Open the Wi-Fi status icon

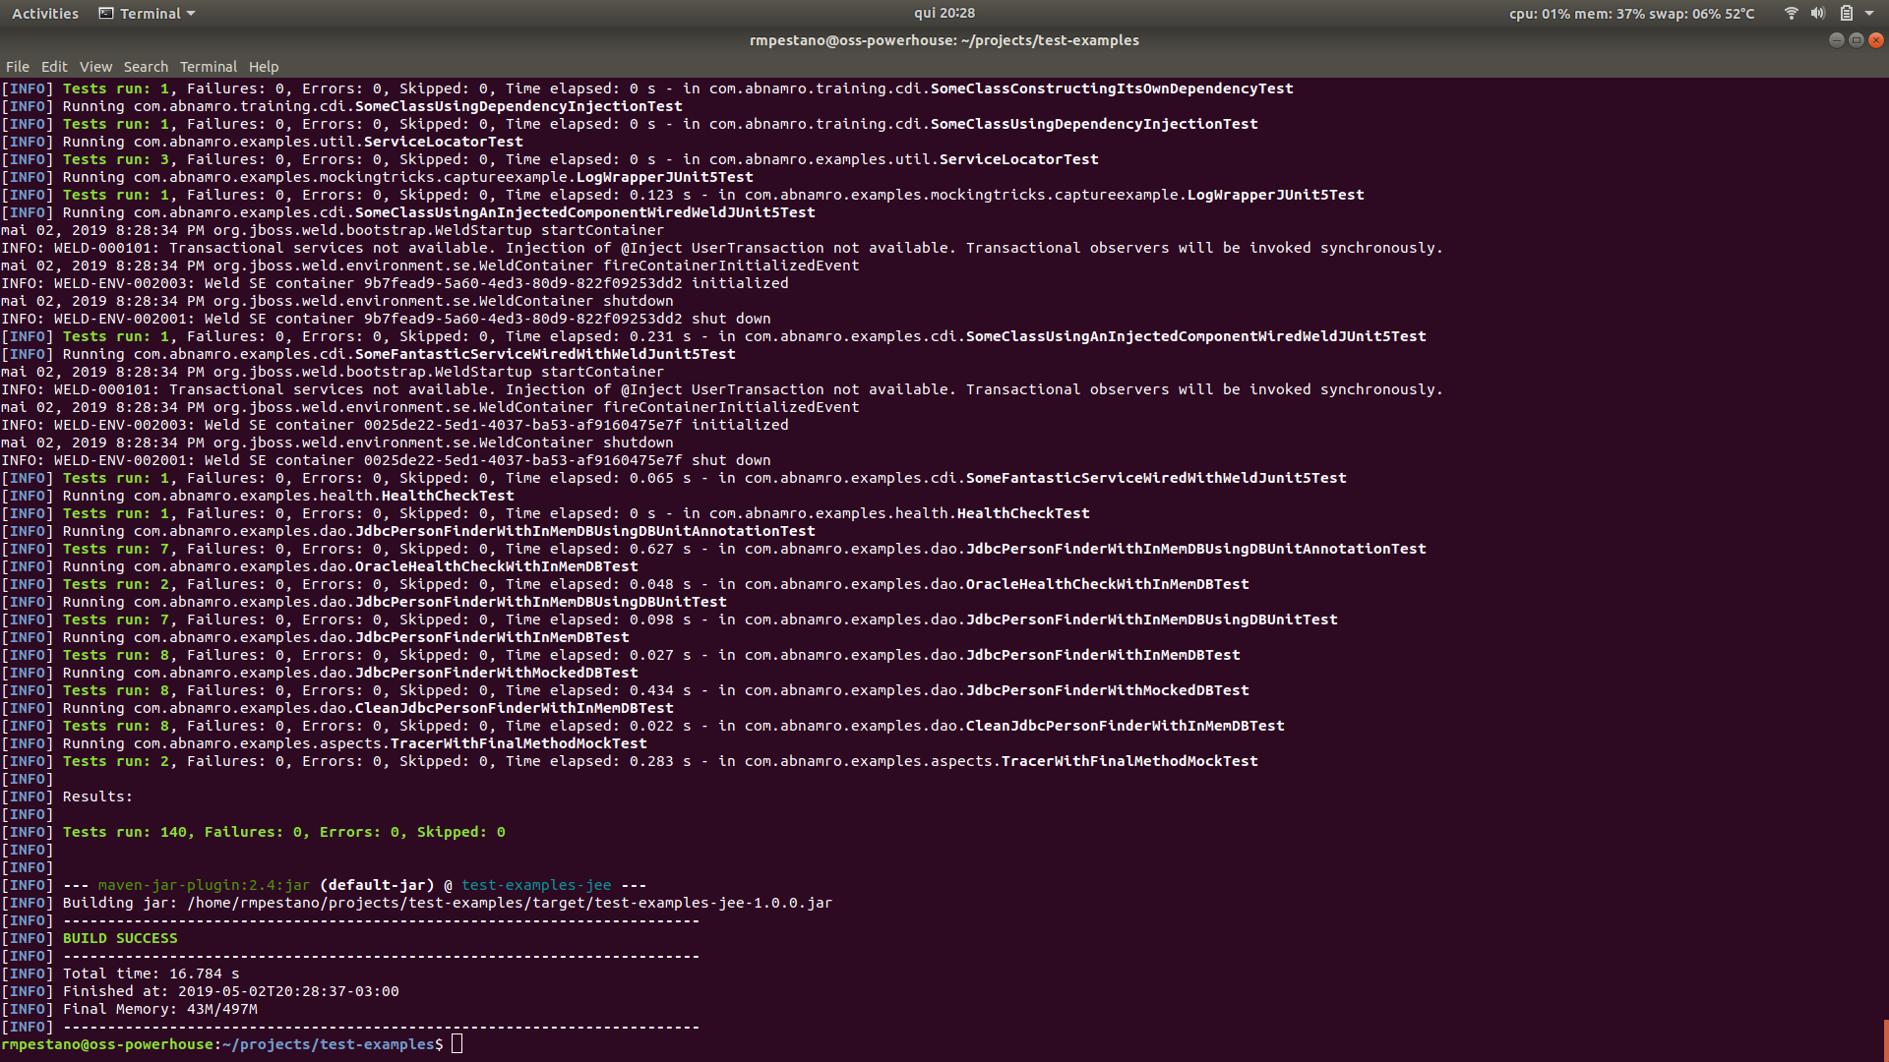pyautogui.click(x=1790, y=13)
